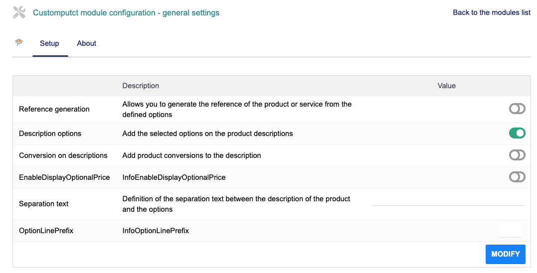Select the Setup tab
537x273 pixels.
tap(49, 43)
